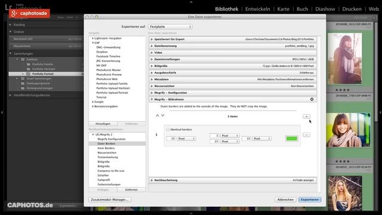Viewport: 382px width, 215px height.
Task: Select blonde woman thumbnail in Lightroom grid
Action: [x=345, y=193]
